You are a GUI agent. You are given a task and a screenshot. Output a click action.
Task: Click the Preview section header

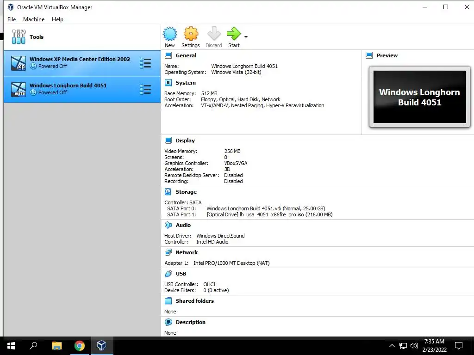(x=387, y=55)
